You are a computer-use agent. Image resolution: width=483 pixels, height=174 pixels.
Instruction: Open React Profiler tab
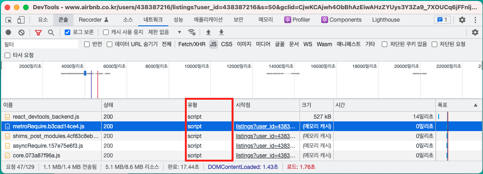(x=297, y=20)
